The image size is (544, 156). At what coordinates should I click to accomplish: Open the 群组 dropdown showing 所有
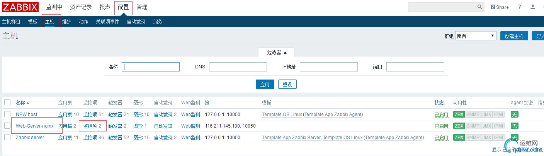476,36
